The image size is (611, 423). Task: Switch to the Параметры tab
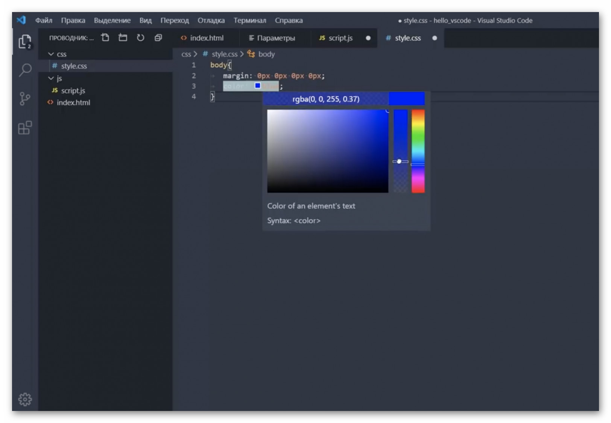coord(275,38)
